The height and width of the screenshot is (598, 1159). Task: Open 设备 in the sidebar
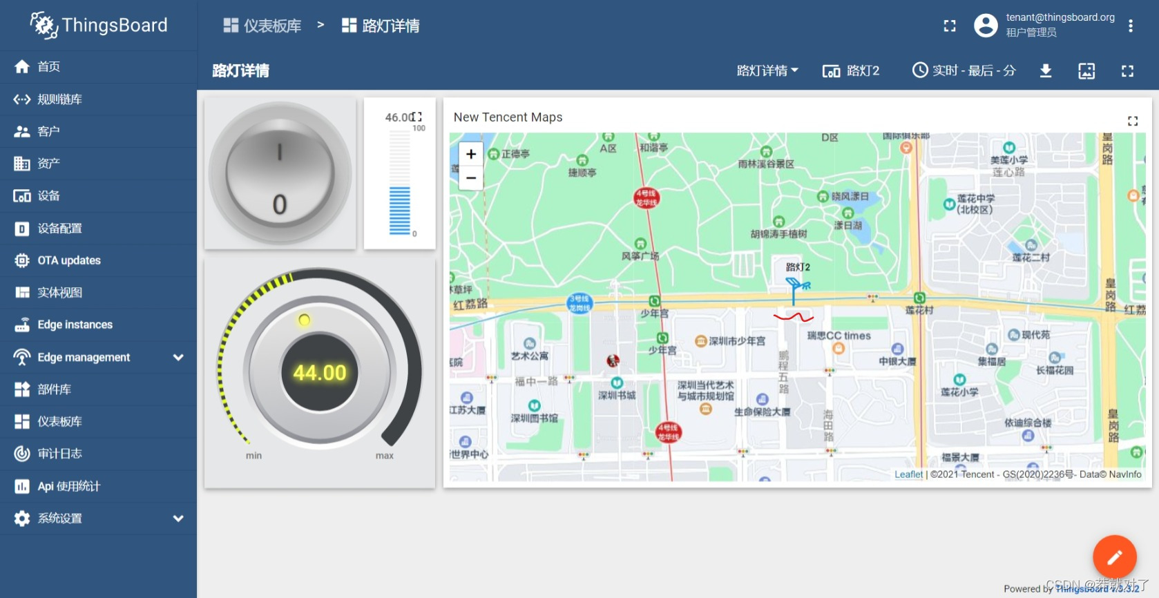pyautogui.click(x=48, y=195)
